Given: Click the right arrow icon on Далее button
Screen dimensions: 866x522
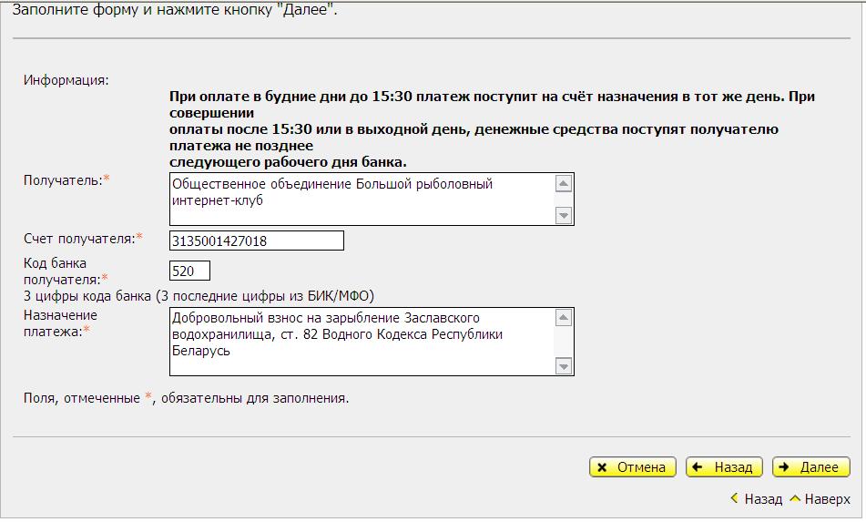Looking at the screenshot, I should pyautogui.click(x=785, y=467).
